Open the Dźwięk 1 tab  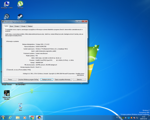[17, 26]
